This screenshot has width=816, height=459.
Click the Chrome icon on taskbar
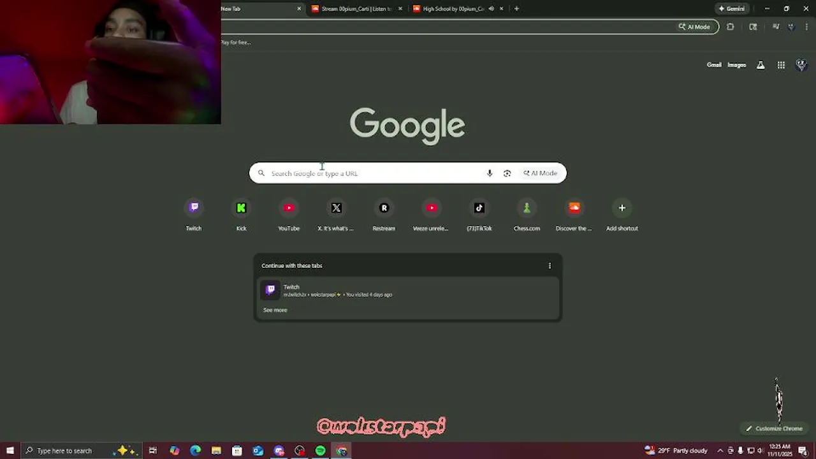point(342,451)
